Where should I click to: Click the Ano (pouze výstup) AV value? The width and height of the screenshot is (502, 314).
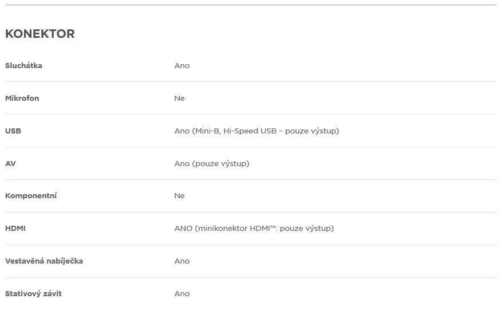pos(212,163)
